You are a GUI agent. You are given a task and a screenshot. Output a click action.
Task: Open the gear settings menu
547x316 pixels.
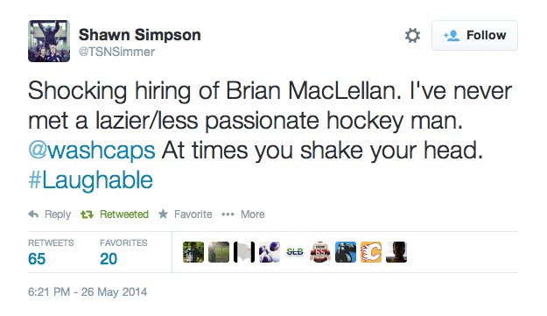[x=412, y=36]
